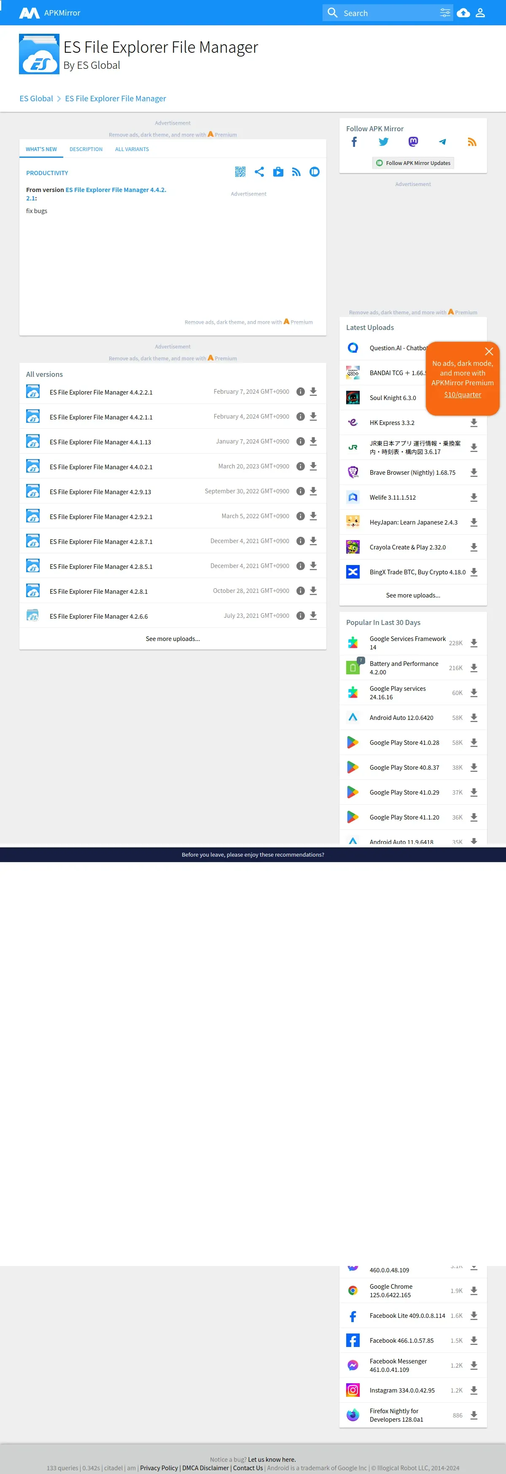
Task: Open ES Global breadcrumb link
Action: point(36,98)
